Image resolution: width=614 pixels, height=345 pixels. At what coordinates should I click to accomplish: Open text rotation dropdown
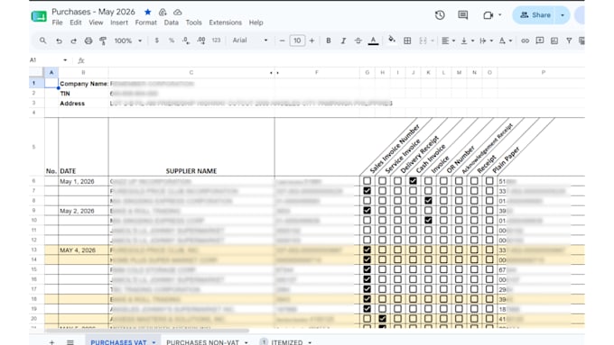(505, 41)
